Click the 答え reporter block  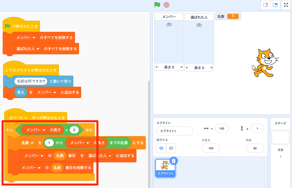[21, 92]
